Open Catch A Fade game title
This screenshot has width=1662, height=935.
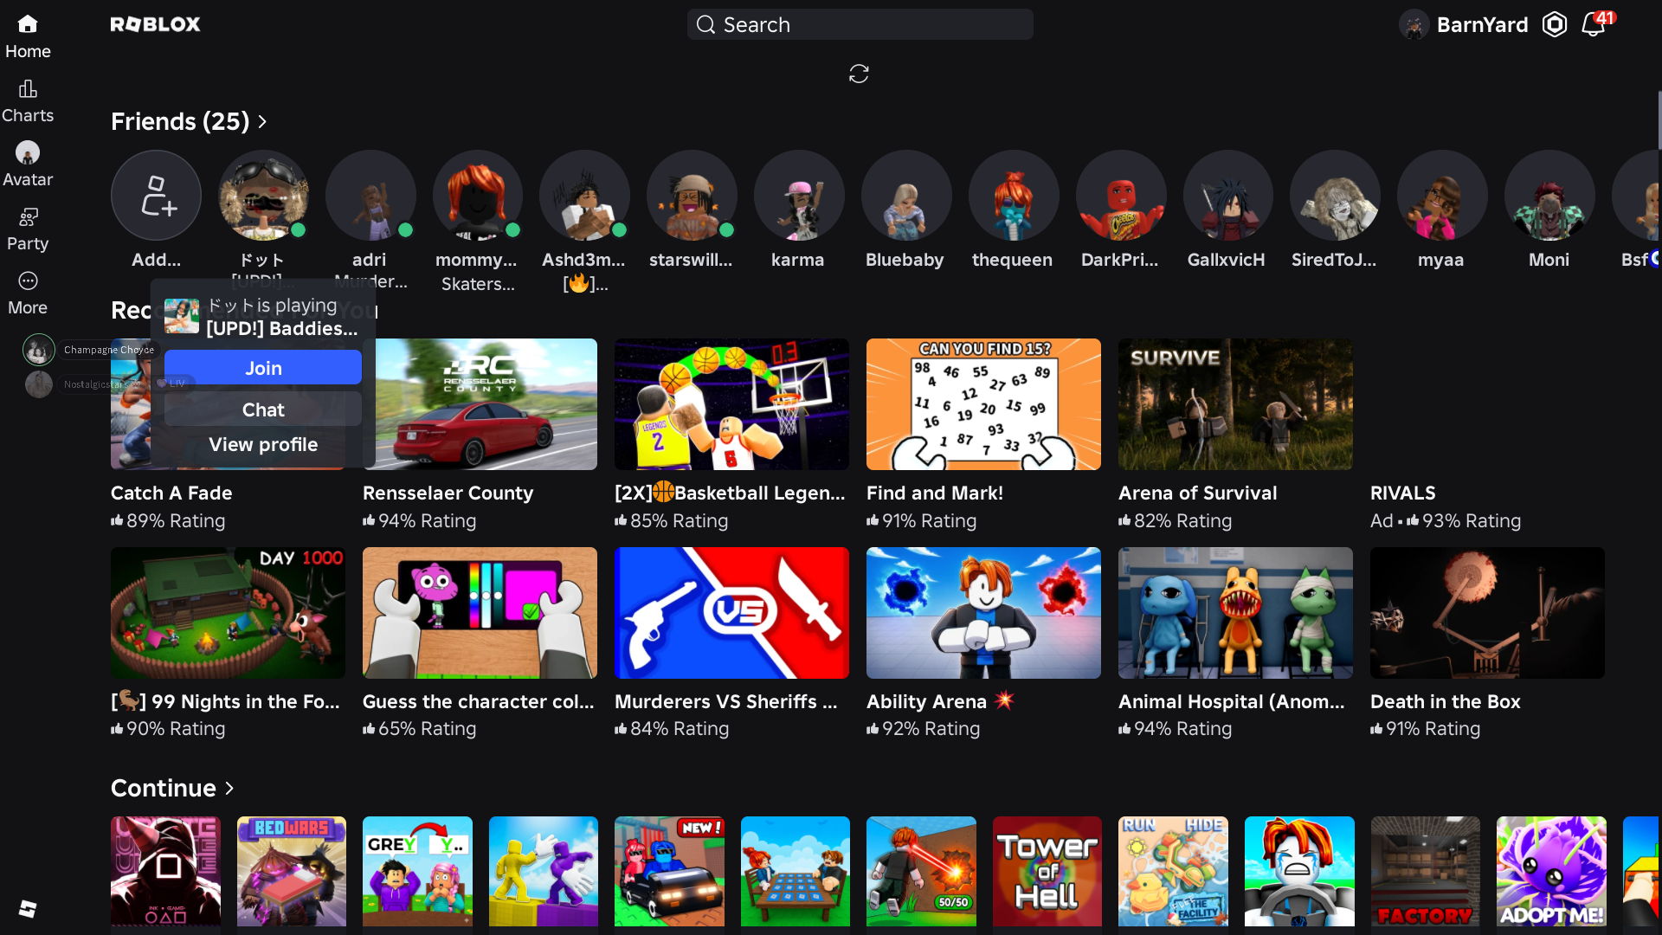tap(171, 493)
